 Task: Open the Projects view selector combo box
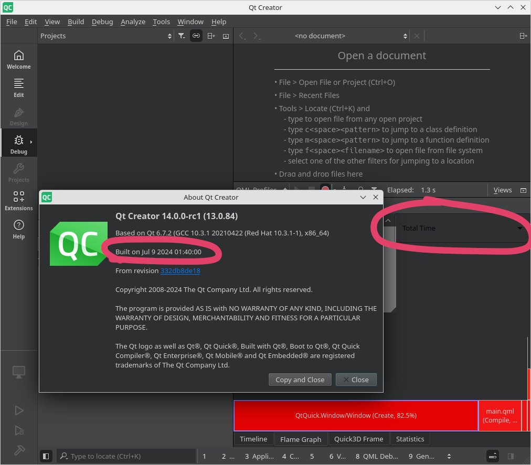(x=105, y=36)
